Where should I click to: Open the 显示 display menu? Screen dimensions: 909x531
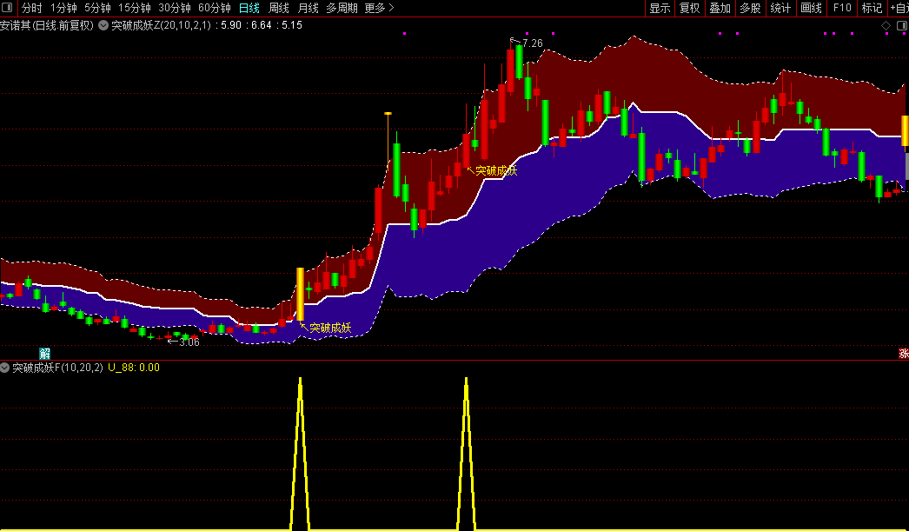point(660,8)
